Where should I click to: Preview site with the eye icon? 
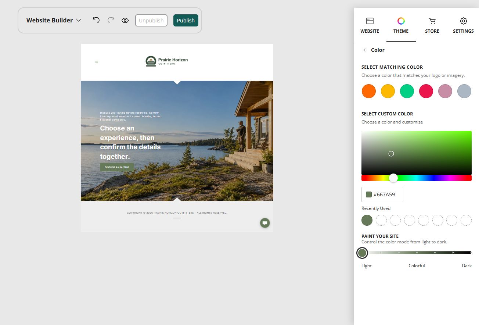125,21
